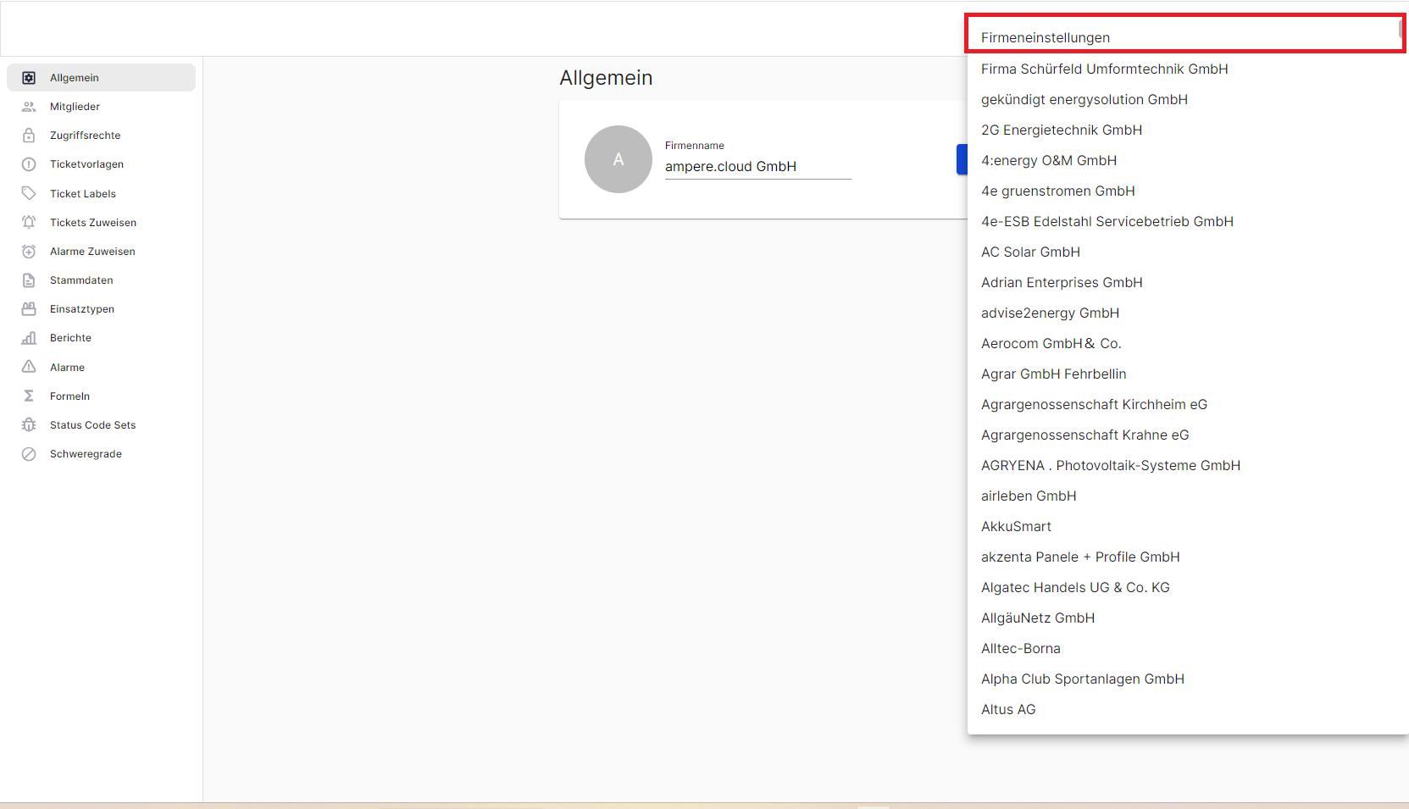Screen dimensions: 1409x809
Task: Click the dropdown list scrollbar handle
Action: 1401,29
